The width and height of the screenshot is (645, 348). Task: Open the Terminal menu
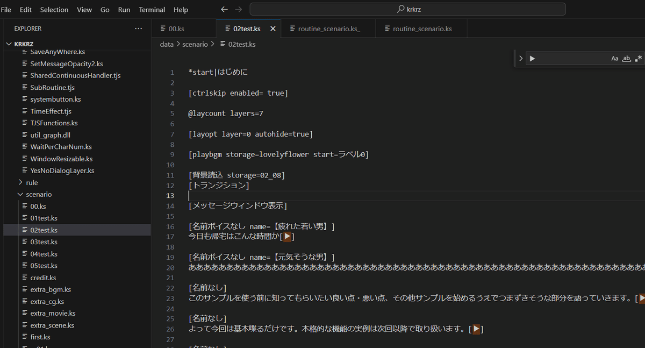[152, 10]
